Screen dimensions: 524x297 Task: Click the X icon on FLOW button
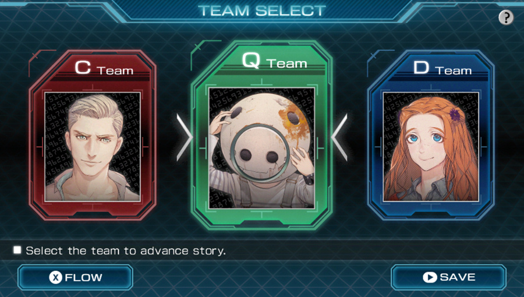tap(55, 277)
